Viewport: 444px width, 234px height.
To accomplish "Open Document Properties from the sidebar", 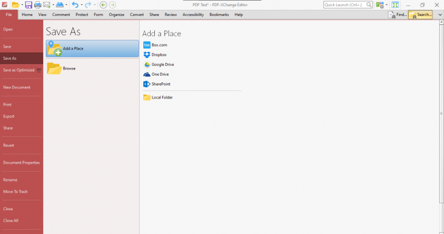I will click(21, 163).
